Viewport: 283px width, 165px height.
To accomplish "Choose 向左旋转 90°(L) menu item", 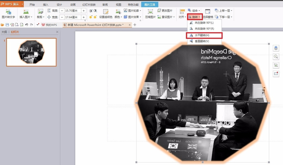I will point(204,22).
